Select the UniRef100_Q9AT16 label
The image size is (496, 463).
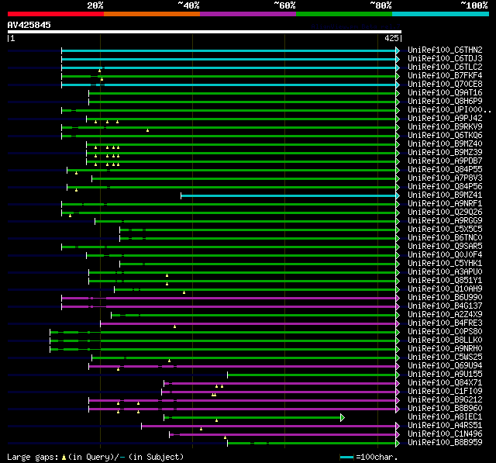coord(445,93)
